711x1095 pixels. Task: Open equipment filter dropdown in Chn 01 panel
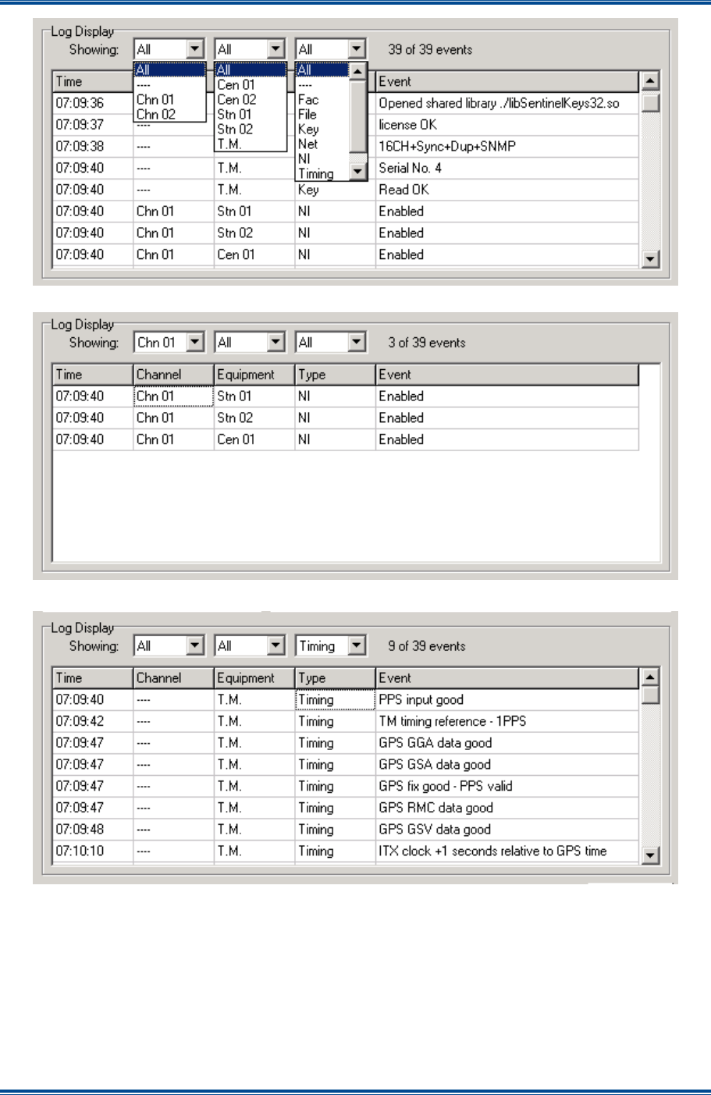(276, 343)
